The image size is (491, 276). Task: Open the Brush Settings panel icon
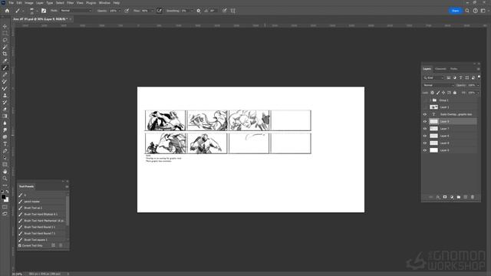[x=44, y=11]
